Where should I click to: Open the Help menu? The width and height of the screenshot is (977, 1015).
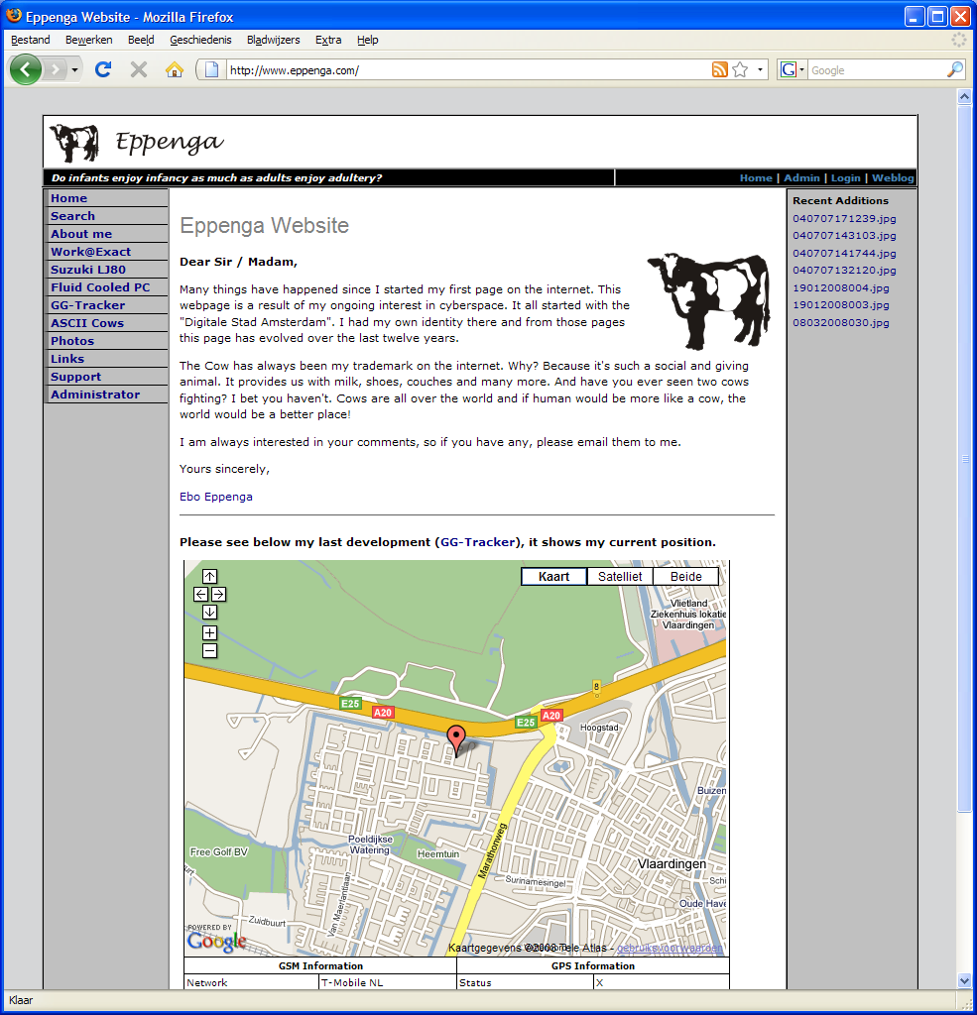tap(367, 40)
